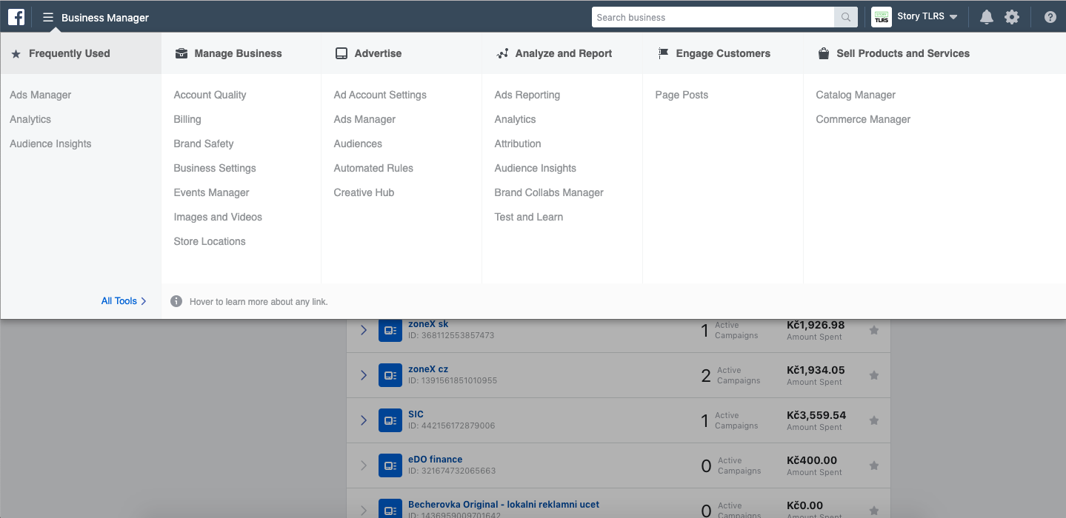The height and width of the screenshot is (518, 1066).
Task: Click the search magnifier button
Action: (x=846, y=17)
